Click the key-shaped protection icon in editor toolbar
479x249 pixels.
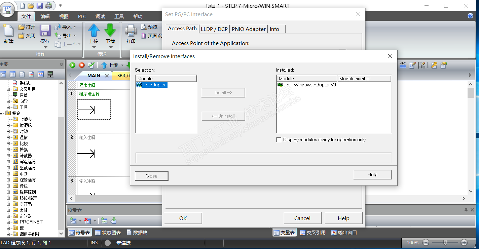pyautogui.click(x=434, y=65)
